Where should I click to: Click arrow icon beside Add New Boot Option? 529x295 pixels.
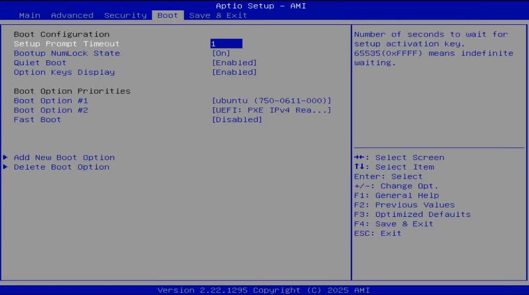coord(5,157)
